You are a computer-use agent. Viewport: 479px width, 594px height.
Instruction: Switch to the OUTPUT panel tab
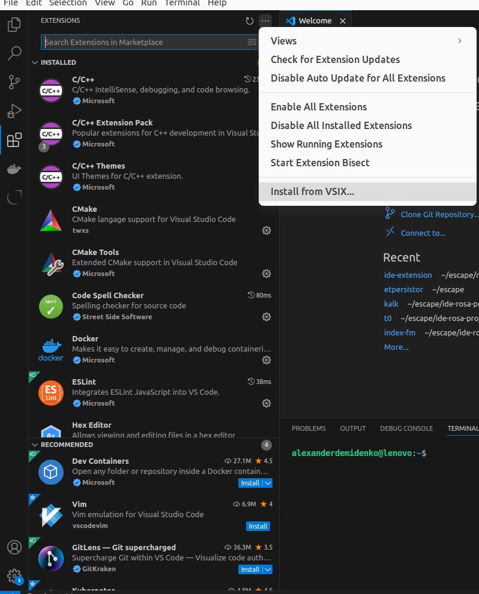(x=352, y=428)
